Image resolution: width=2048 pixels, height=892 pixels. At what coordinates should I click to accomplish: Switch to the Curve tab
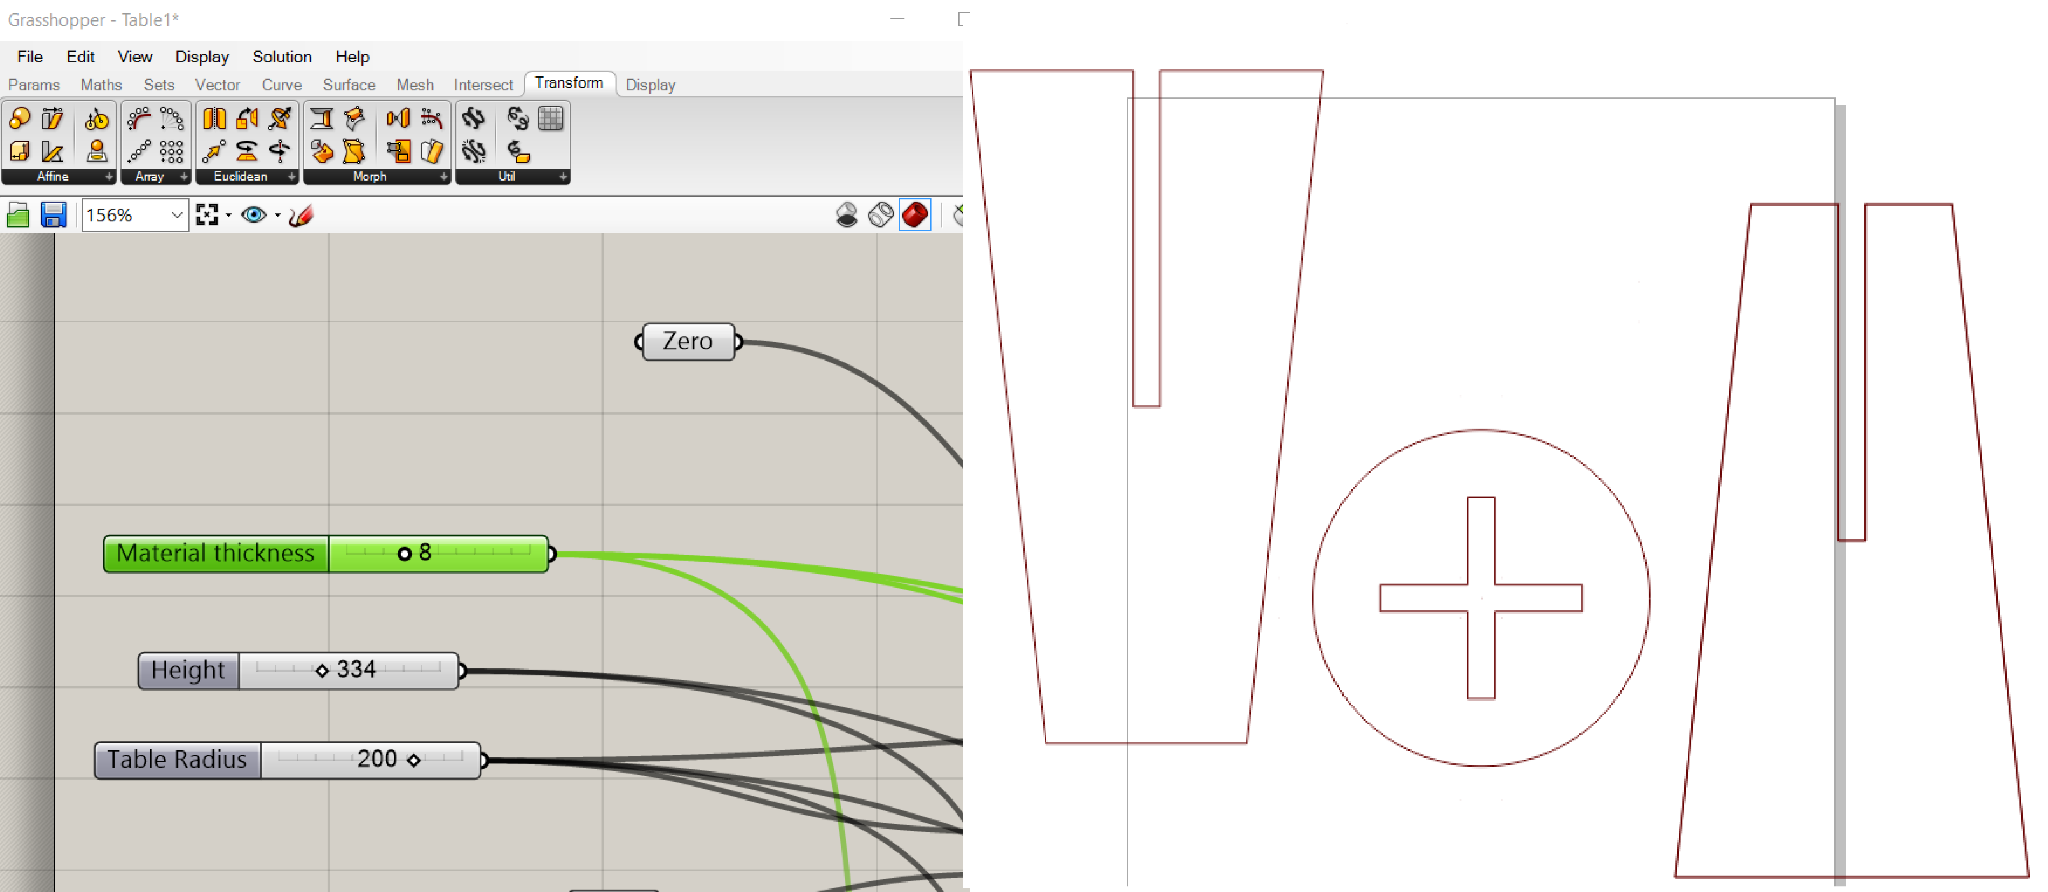pyautogui.click(x=281, y=85)
